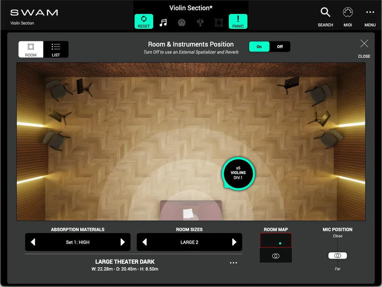Click the Mic Position slider handle
Image resolution: width=382 pixels, height=287 pixels.
(x=337, y=256)
